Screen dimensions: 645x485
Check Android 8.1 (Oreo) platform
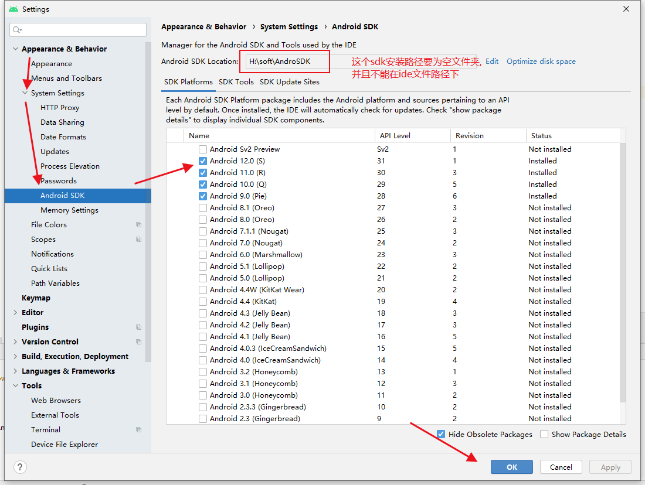tap(203, 208)
